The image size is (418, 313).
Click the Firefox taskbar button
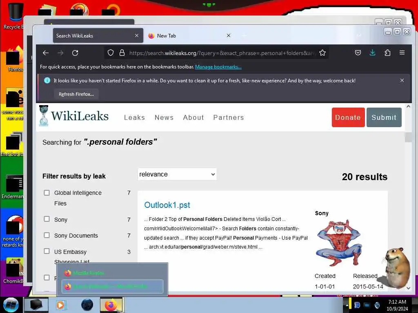coord(111,305)
